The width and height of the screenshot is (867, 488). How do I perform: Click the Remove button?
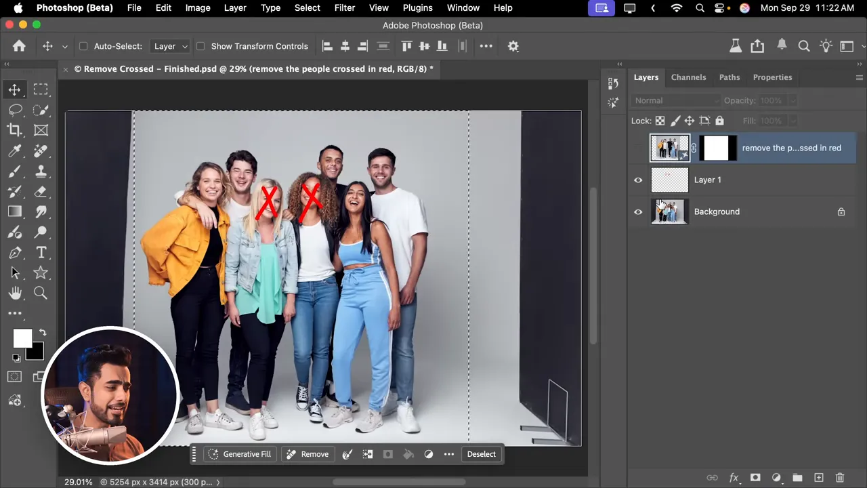pyautogui.click(x=308, y=454)
